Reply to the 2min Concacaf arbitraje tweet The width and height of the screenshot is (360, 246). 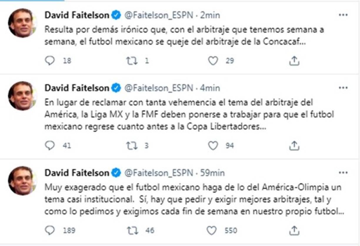pos(50,61)
